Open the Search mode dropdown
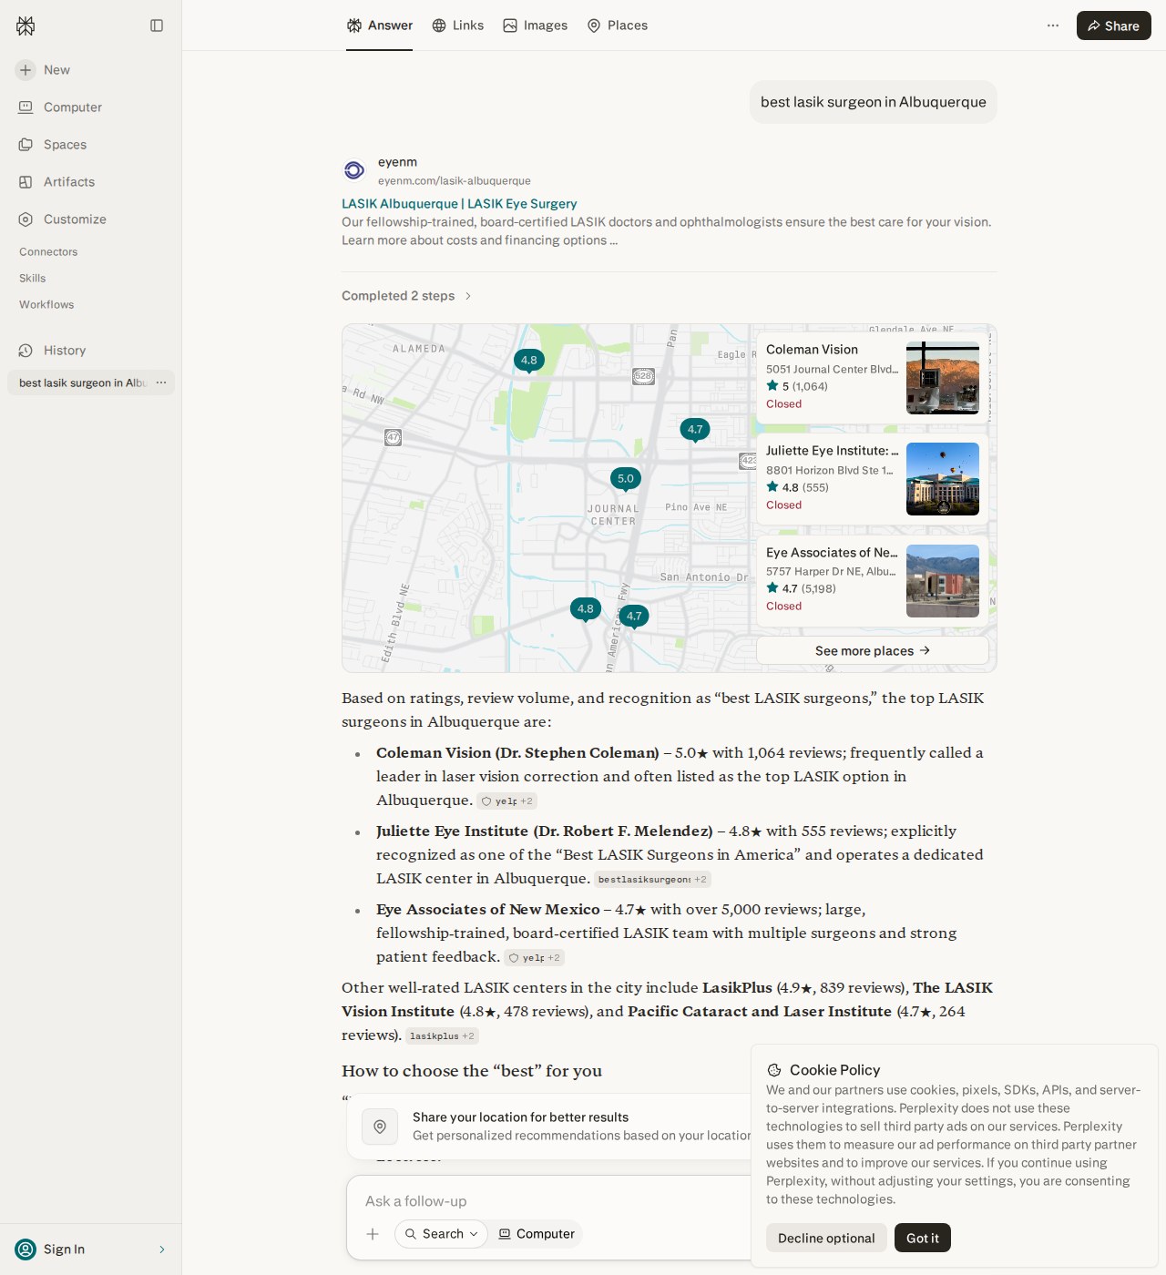The height and width of the screenshot is (1275, 1166). [x=441, y=1234]
